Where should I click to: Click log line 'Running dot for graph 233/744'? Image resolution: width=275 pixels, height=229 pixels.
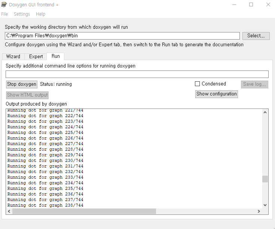45,177
